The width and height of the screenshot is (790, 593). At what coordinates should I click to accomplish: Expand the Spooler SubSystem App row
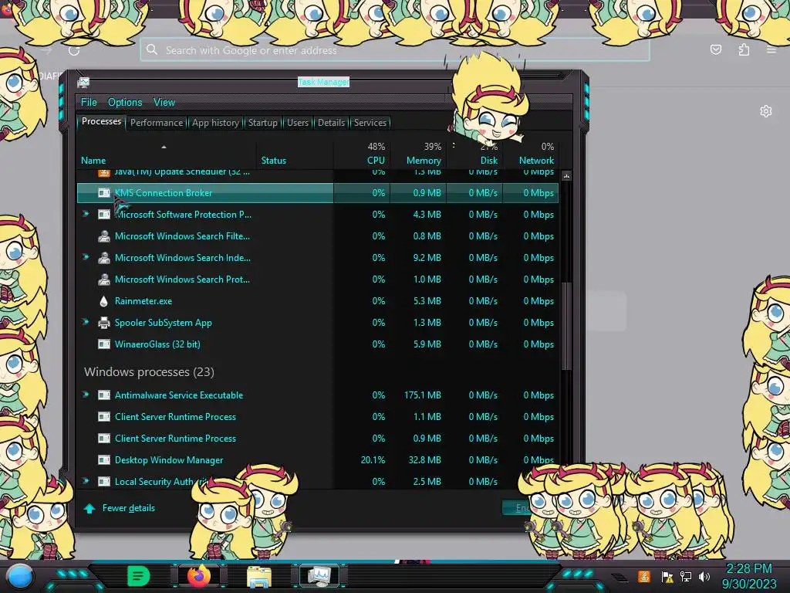[86, 322]
